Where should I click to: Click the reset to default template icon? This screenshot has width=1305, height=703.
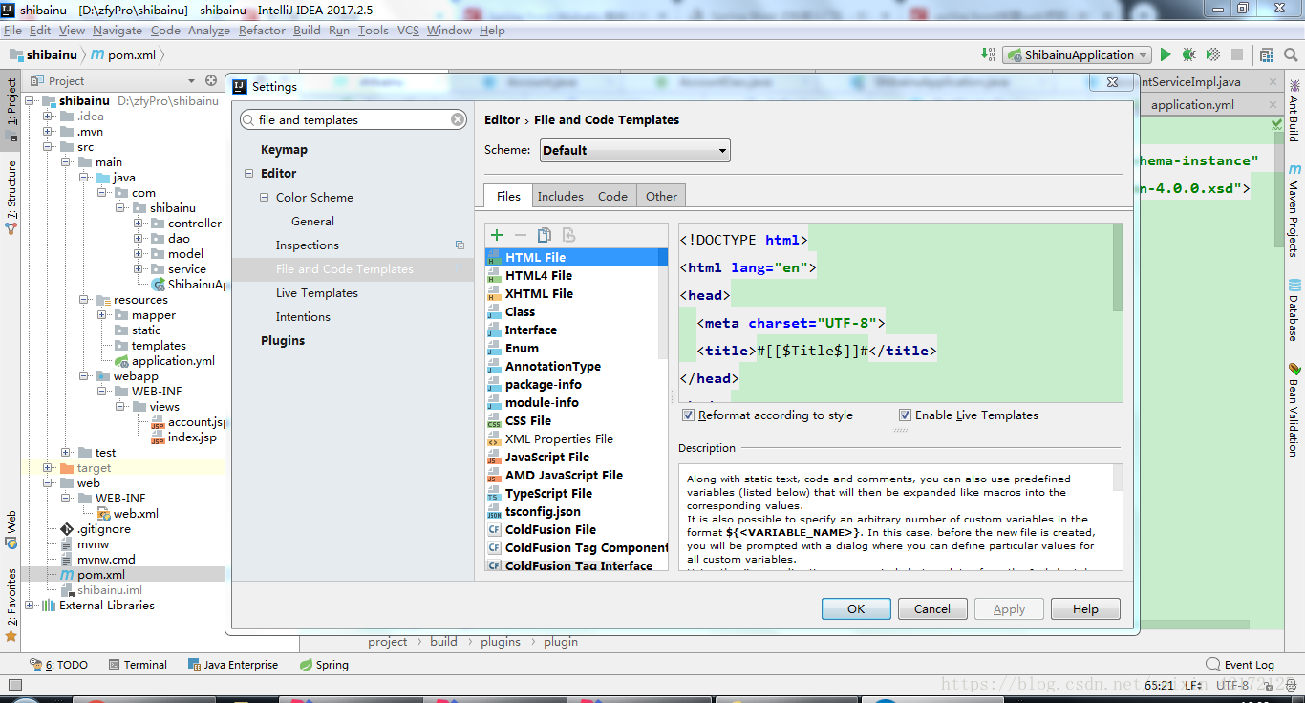click(x=568, y=235)
